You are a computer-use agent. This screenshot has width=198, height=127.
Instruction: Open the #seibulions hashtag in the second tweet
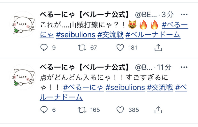pos(126,87)
